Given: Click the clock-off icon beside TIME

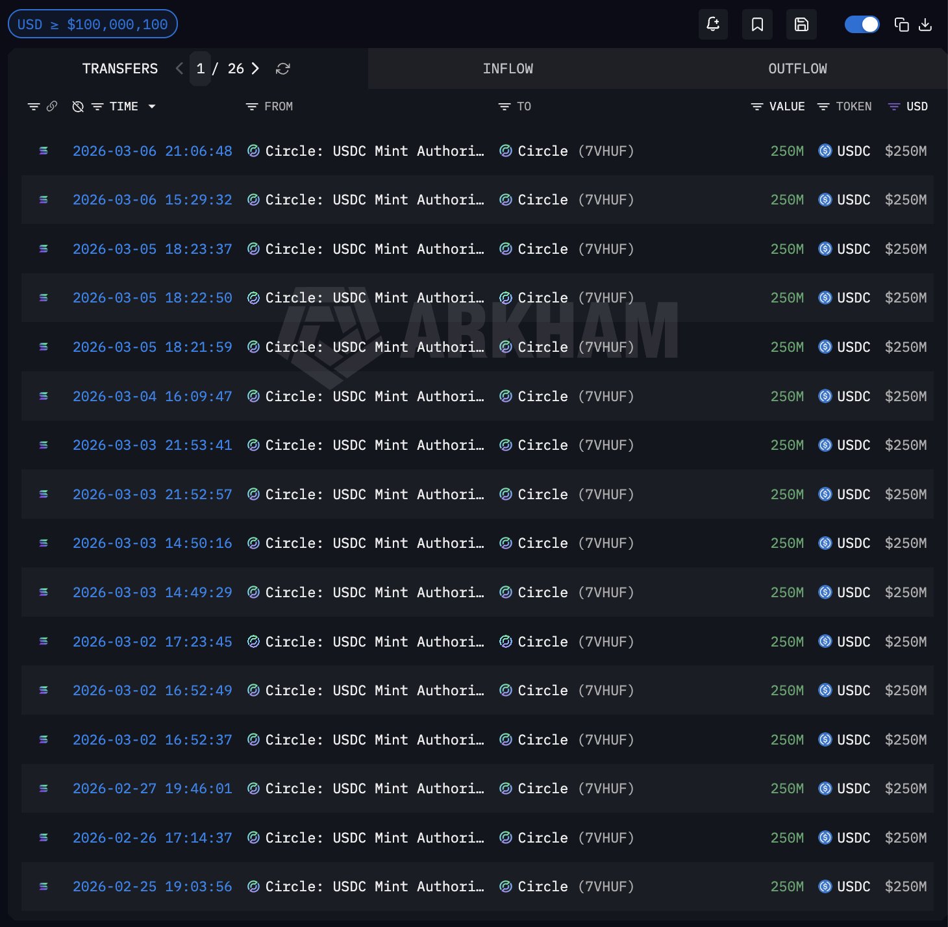Looking at the screenshot, I should point(78,106).
